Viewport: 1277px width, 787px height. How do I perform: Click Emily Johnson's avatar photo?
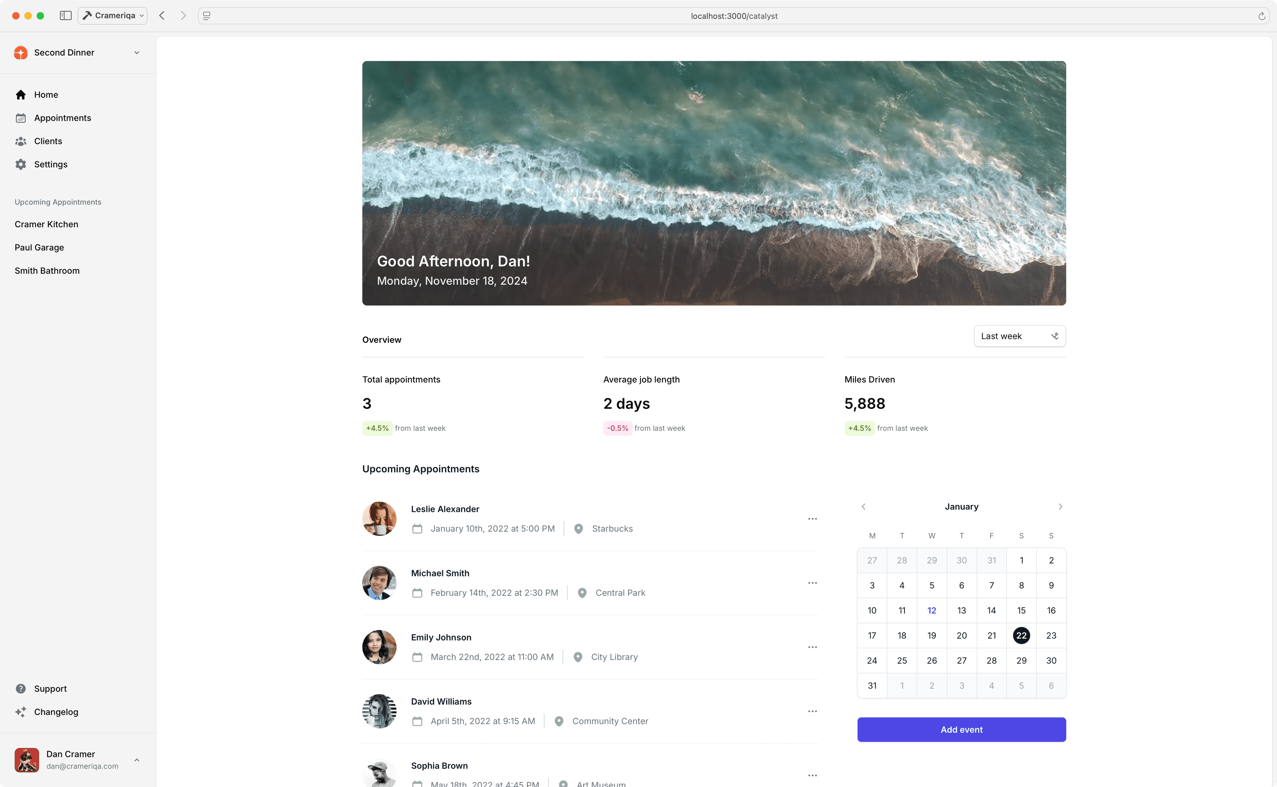[x=379, y=647]
